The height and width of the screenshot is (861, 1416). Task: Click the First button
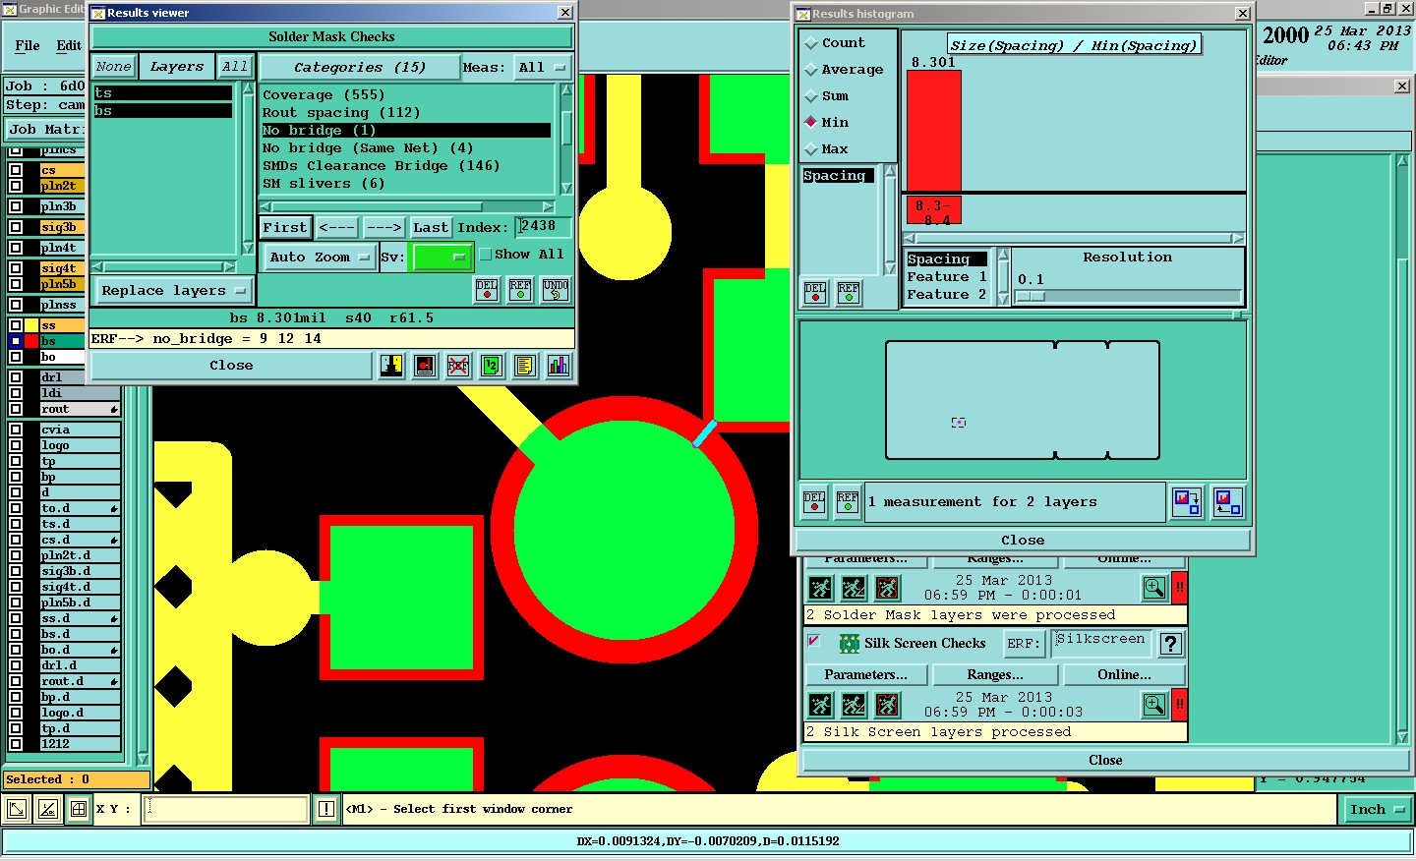click(285, 228)
